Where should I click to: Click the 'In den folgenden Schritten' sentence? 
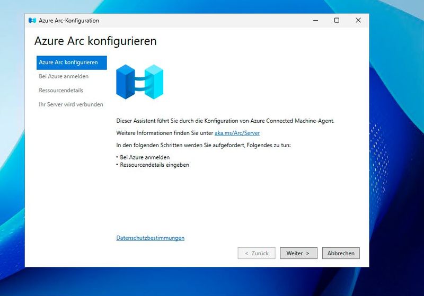[204, 145]
